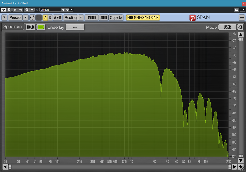The height and width of the screenshot is (172, 246).
Task: Open spectrum mode editor gear icon
Action: [x=240, y=27]
